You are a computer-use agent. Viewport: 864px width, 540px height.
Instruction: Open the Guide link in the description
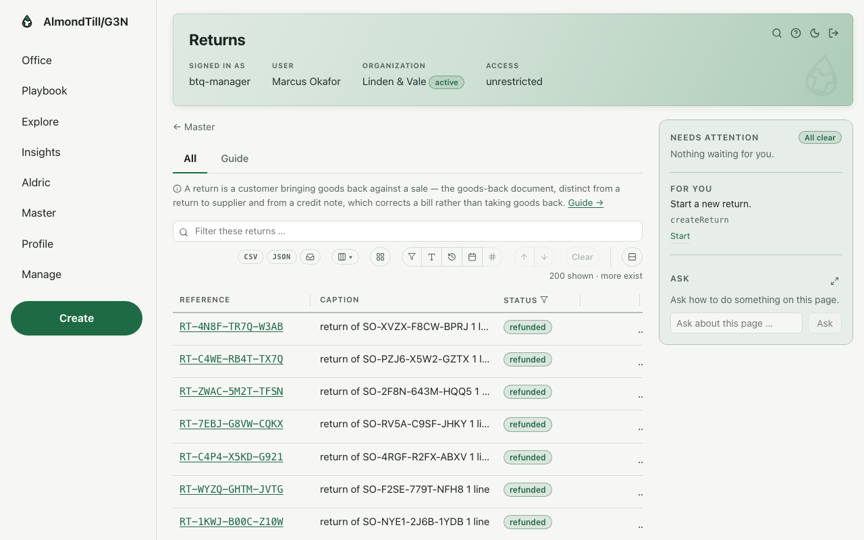[586, 202]
